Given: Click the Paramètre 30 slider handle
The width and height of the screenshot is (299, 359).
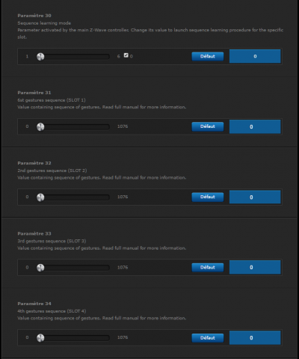Looking at the screenshot, I should tap(40, 57).
